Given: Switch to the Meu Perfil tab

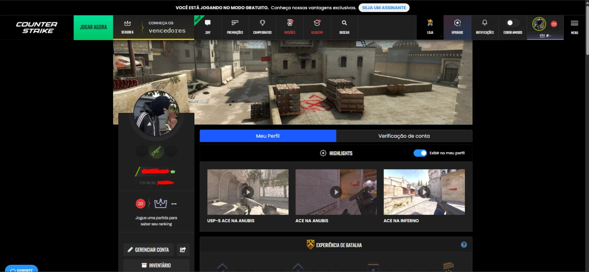Looking at the screenshot, I should (x=268, y=136).
